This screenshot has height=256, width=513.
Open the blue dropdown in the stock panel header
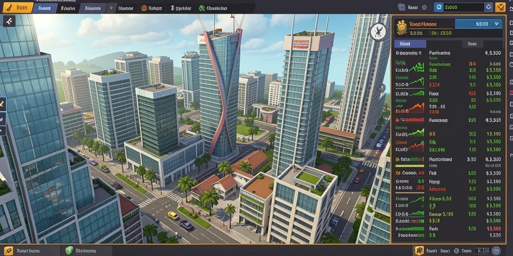pyautogui.click(x=478, y=23)
